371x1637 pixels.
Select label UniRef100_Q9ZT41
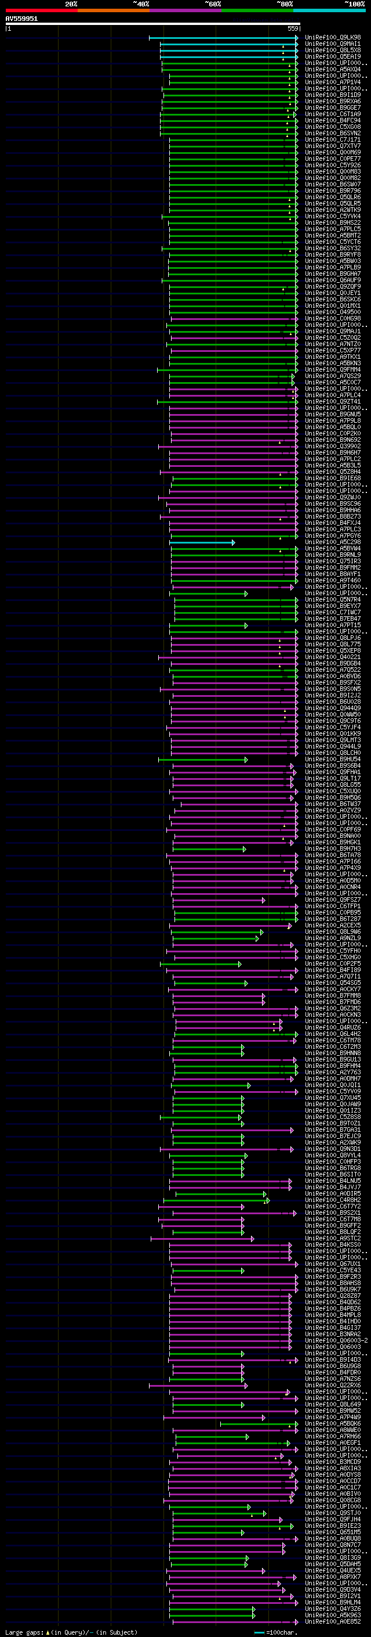332,402
